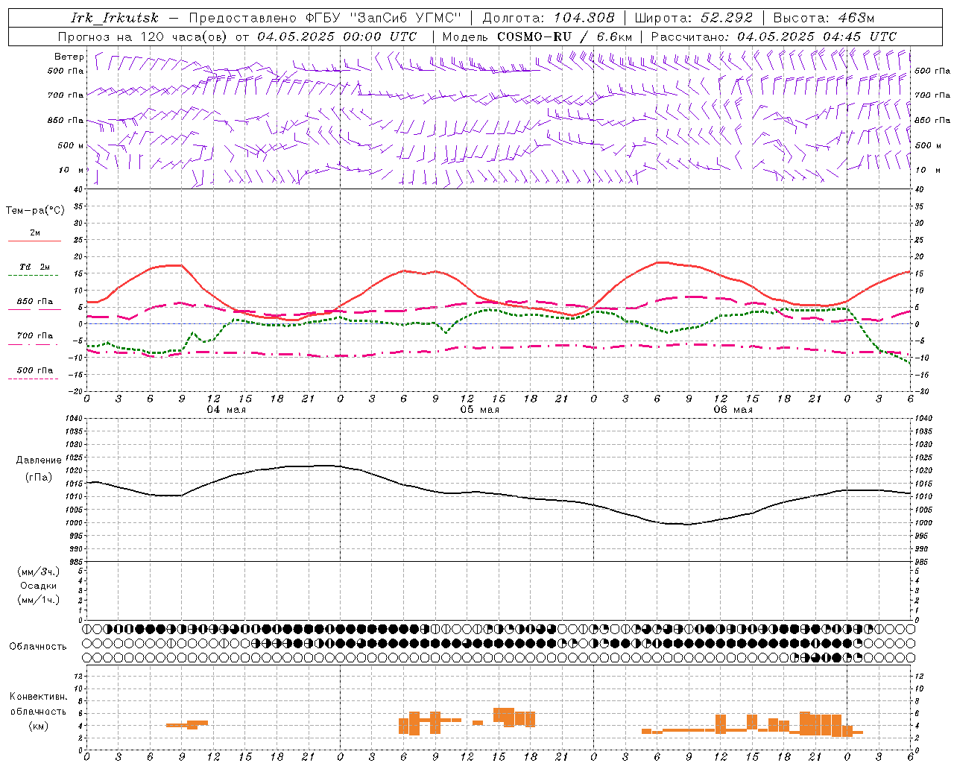Click the Конвективн. convective cloud label
This screenshot has height=763, width=954.
(x=39, y=697)
